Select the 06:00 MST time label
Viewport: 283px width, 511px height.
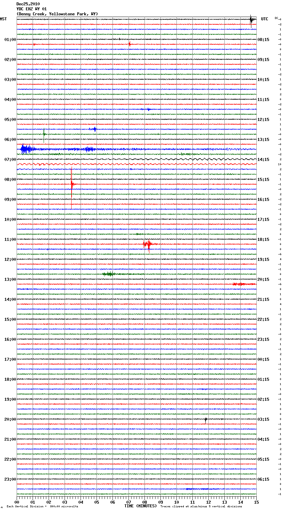point(10,140)
